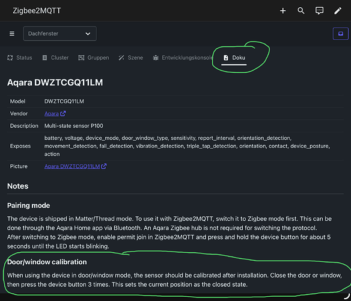Viewport: 351px width, 301px height.
Task: Click the Zigbee2MQTT title
Action: (37, 11)
